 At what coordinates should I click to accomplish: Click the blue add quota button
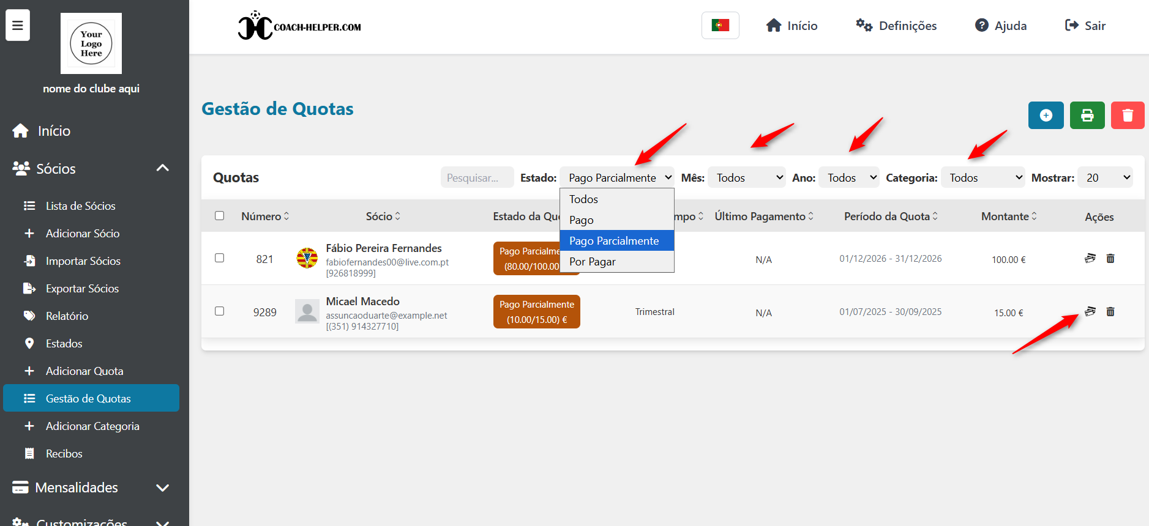[1046, 116]
